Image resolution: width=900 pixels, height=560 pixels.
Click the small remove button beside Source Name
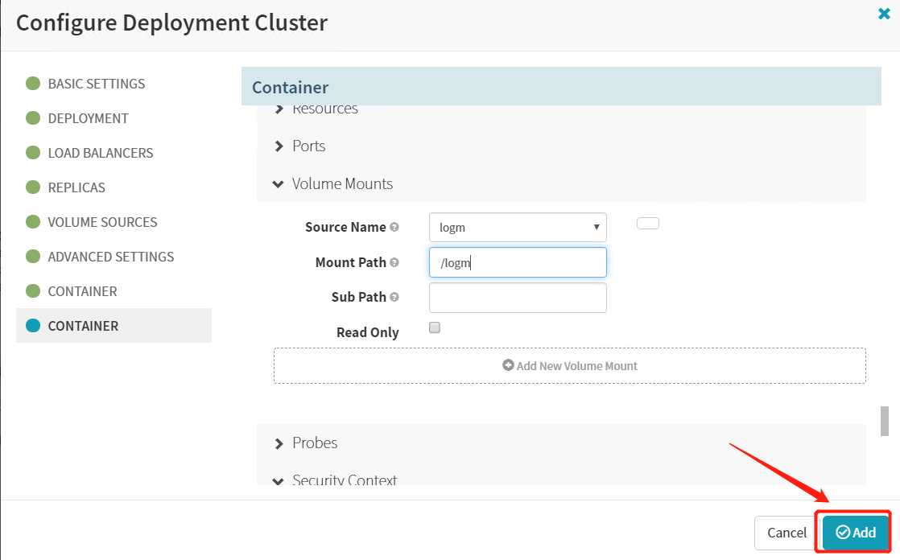647,224
